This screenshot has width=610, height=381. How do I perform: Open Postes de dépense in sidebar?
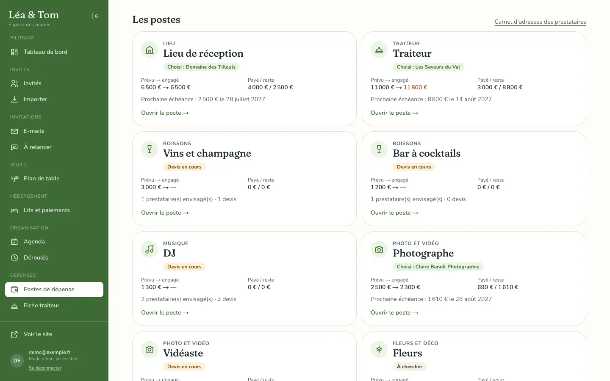point(54,290)
